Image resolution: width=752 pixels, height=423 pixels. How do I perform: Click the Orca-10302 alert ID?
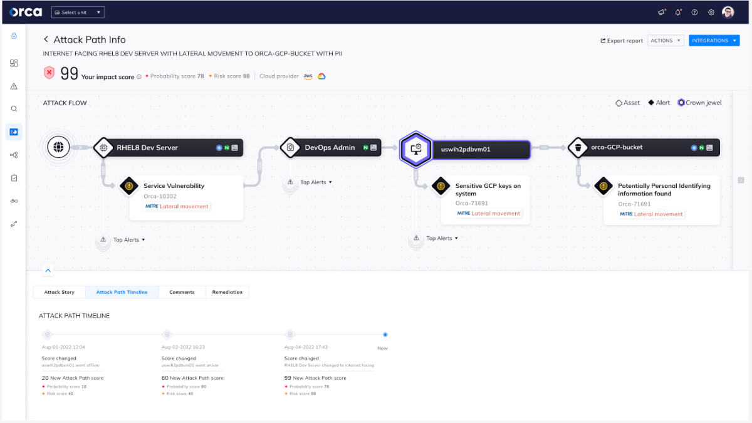(159, 196)
